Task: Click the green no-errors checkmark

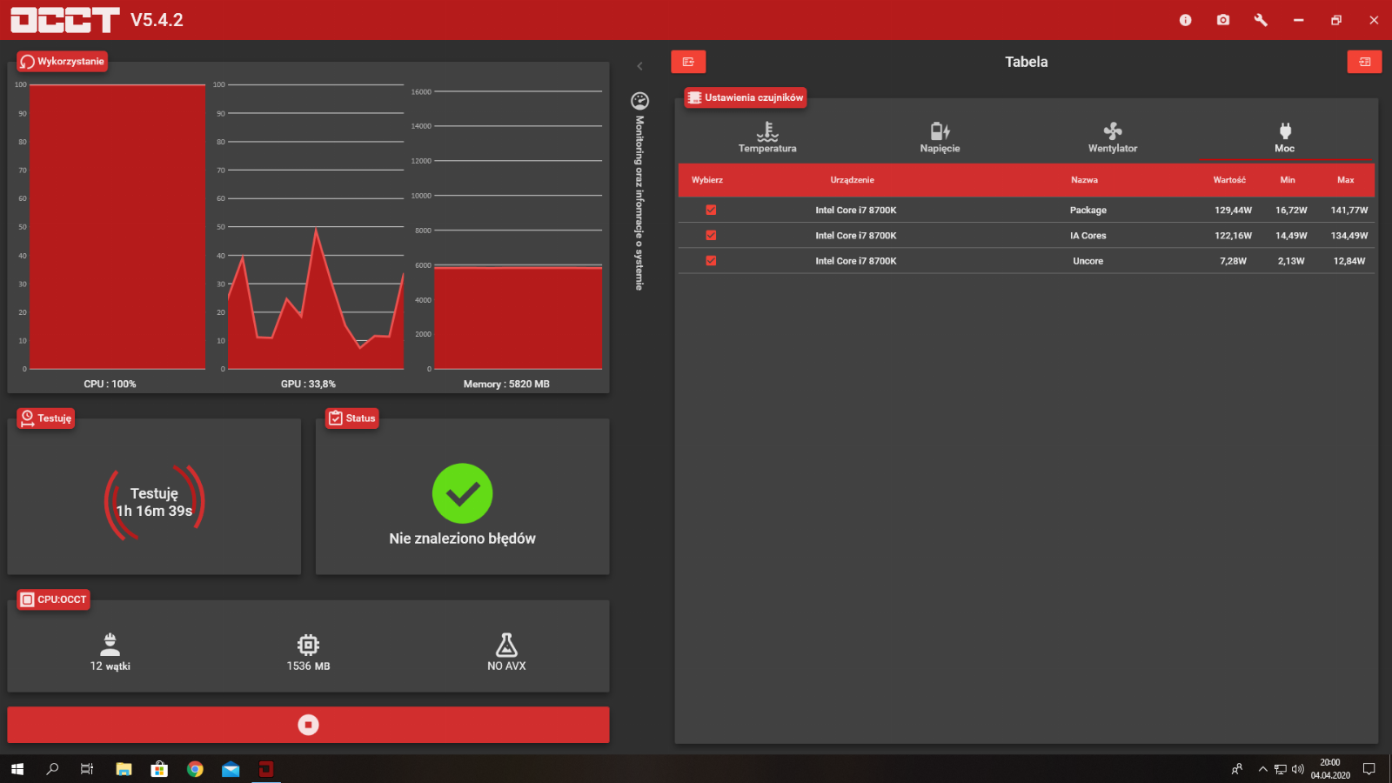Action: (463, 493)
